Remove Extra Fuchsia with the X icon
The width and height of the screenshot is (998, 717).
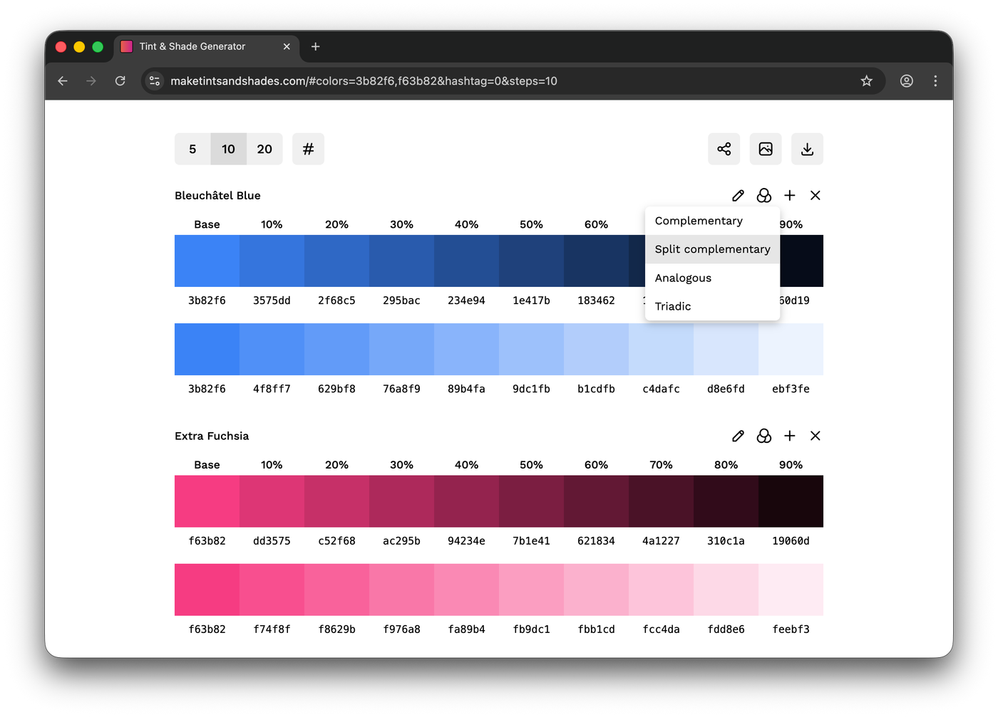pyautogui.click(x=815, y=436)
